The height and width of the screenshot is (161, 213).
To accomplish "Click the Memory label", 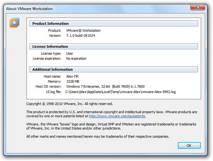I will [54, 81].
